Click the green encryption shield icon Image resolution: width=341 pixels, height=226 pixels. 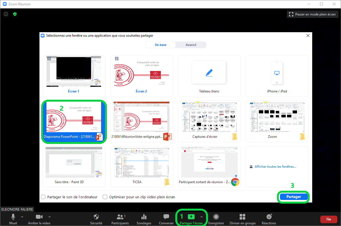(15, 14)
